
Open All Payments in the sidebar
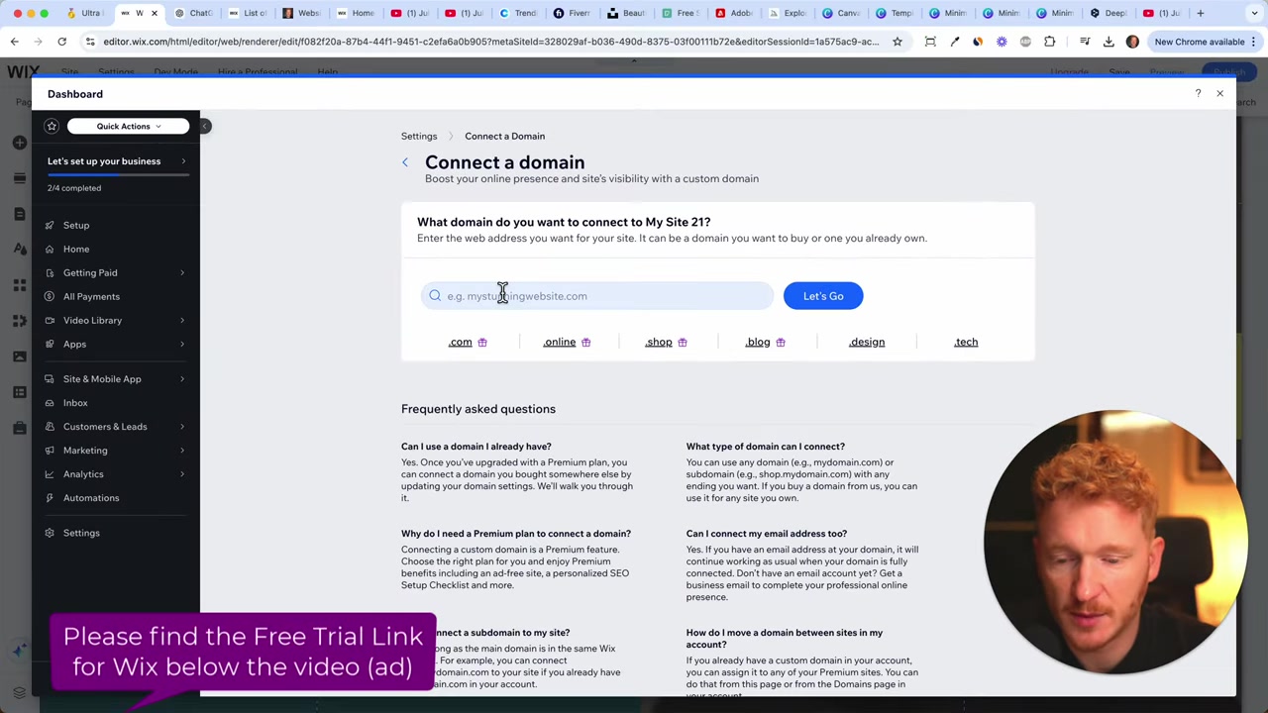tap(91, 296)
